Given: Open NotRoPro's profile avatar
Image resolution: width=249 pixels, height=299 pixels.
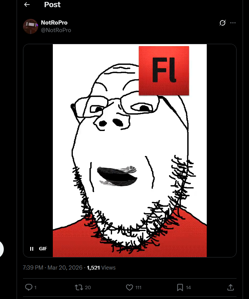Looking at the screenshot, I should click(31, 26).
